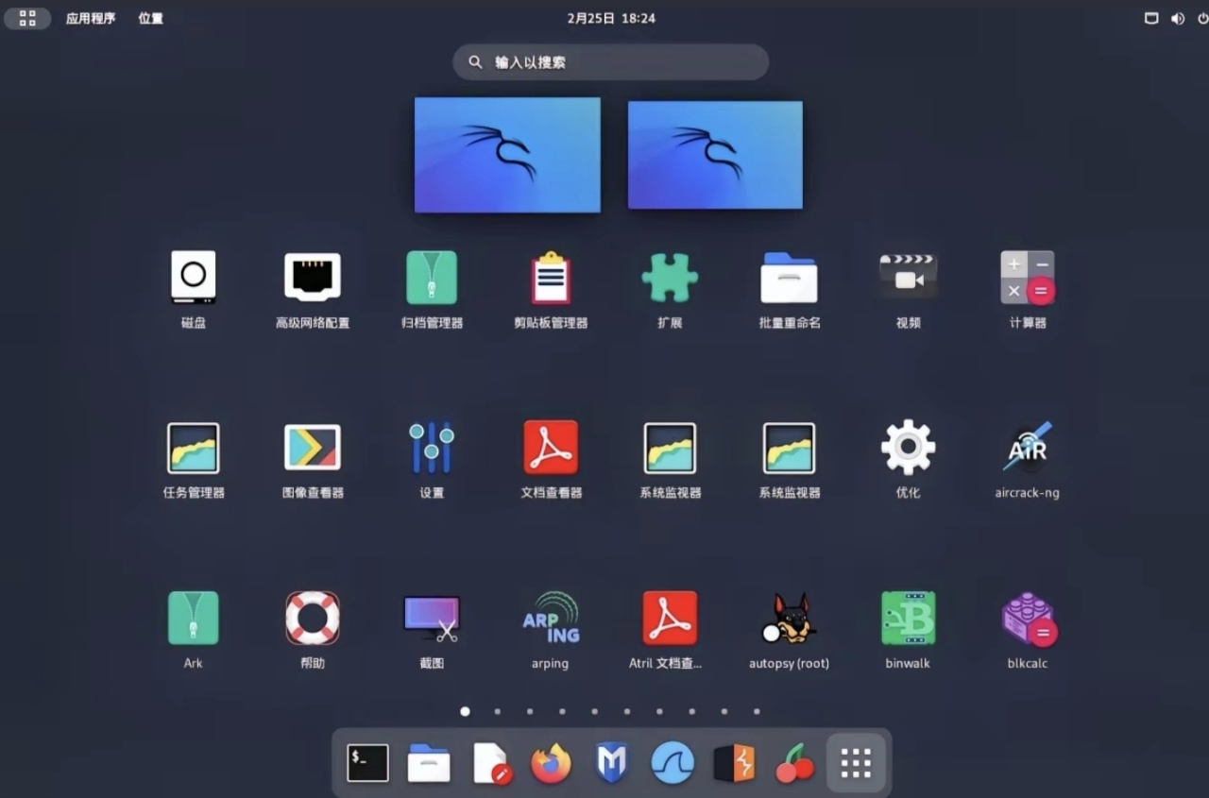Click the Activities overview button in the top bar

[27, 18]
